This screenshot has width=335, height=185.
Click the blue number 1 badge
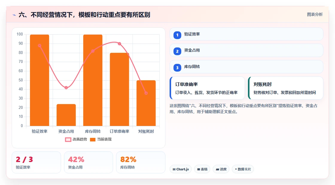pyautogui.click(x=177, y=35)
